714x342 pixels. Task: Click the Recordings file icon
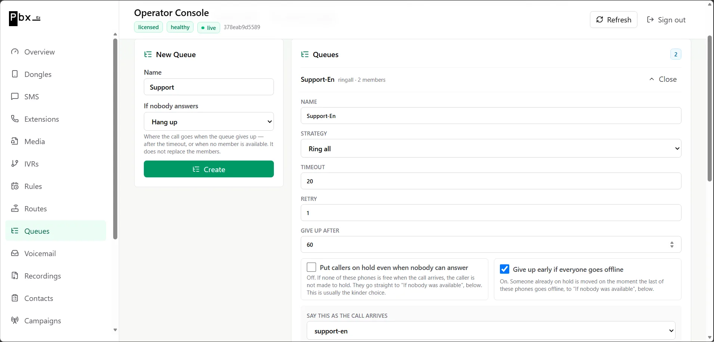[15, 276]
